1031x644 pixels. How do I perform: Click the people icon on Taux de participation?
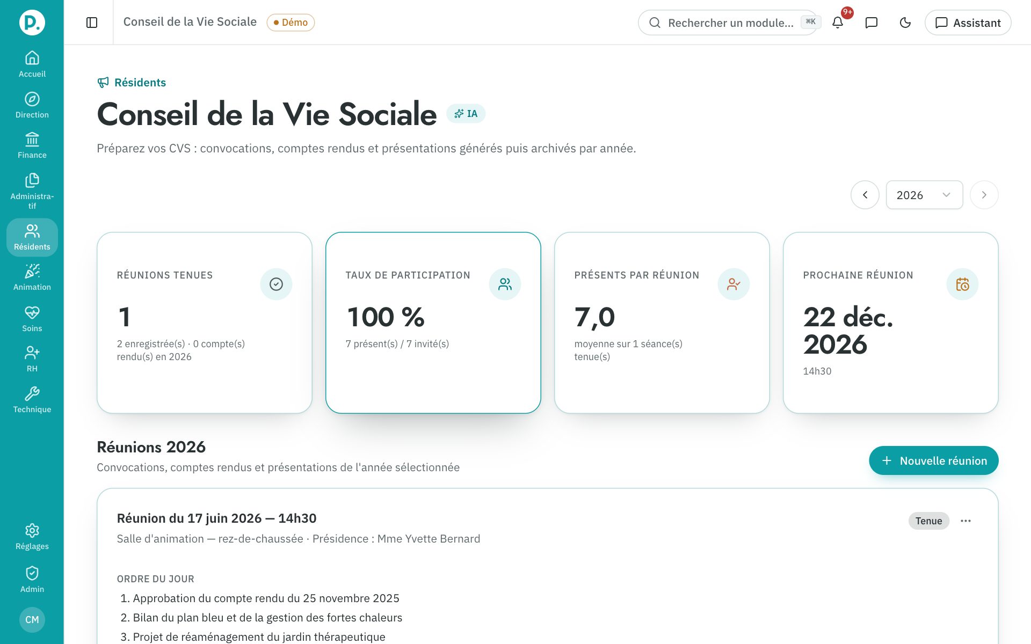505,284
